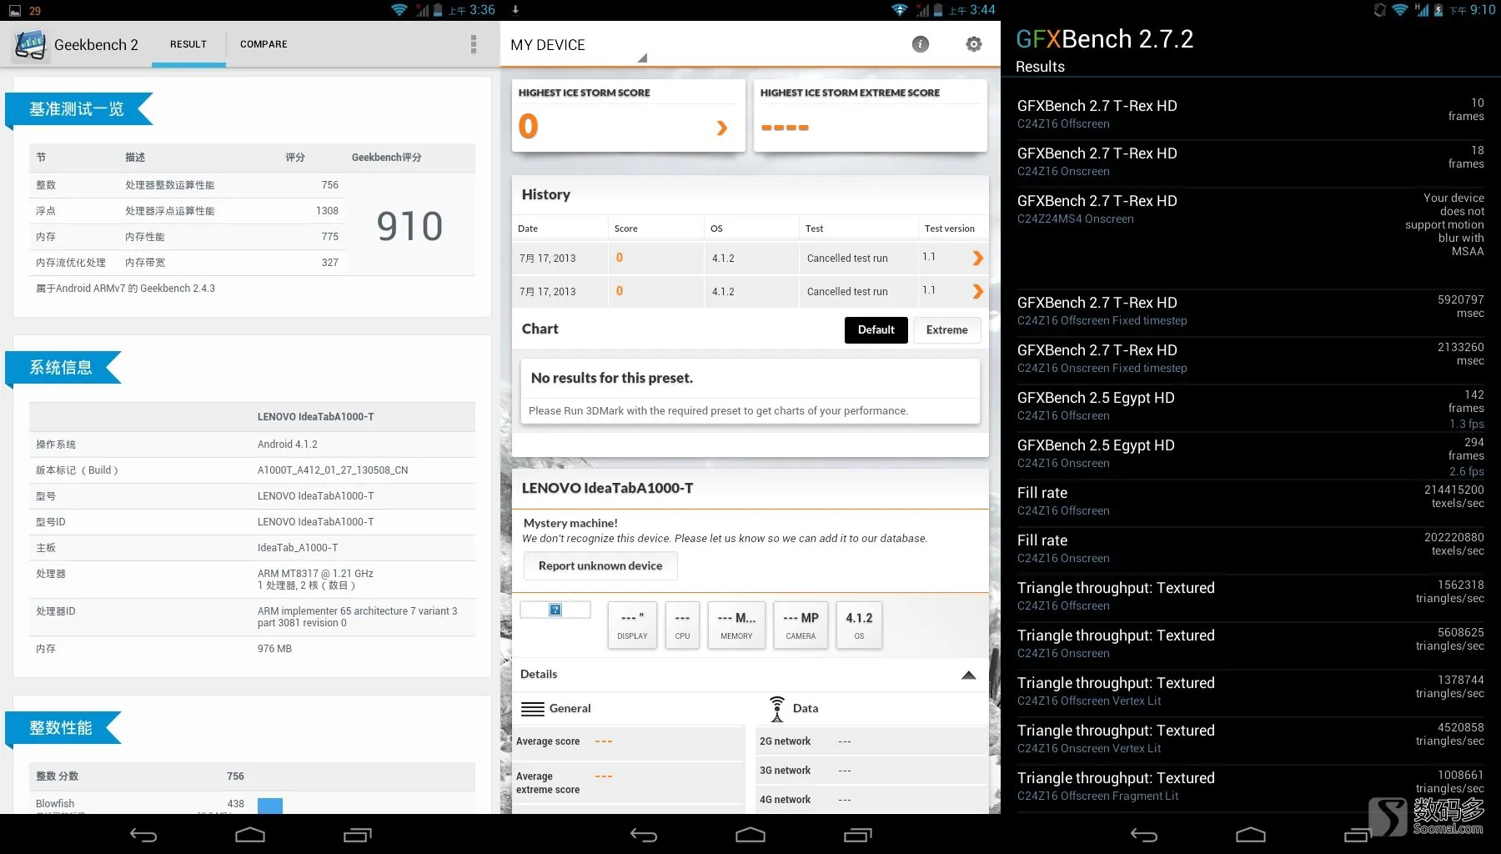Click the 系统信息 section header
1501x854 pixels.
[61, 368]
